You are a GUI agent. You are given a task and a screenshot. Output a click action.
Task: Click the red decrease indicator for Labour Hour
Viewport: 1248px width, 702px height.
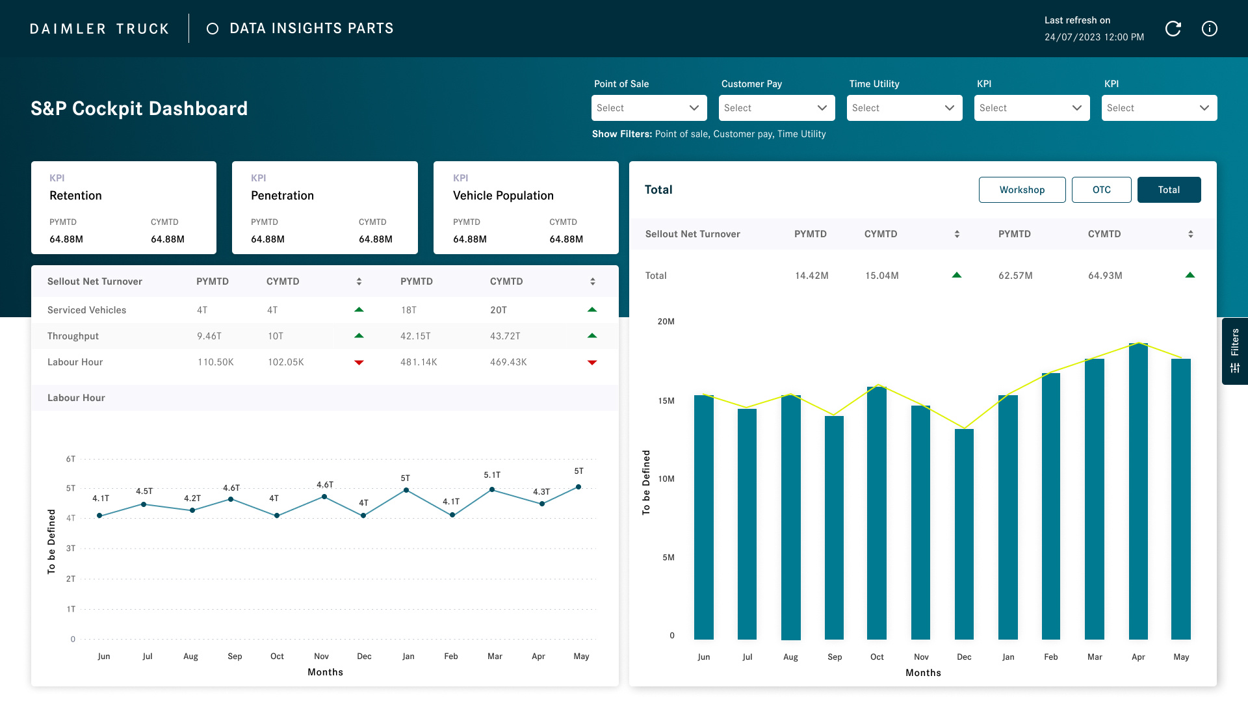tap(359, 362)
